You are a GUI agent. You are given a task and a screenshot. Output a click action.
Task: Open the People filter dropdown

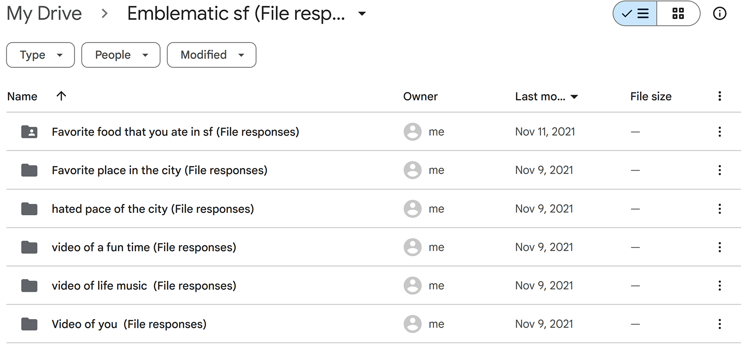point(121,55)
